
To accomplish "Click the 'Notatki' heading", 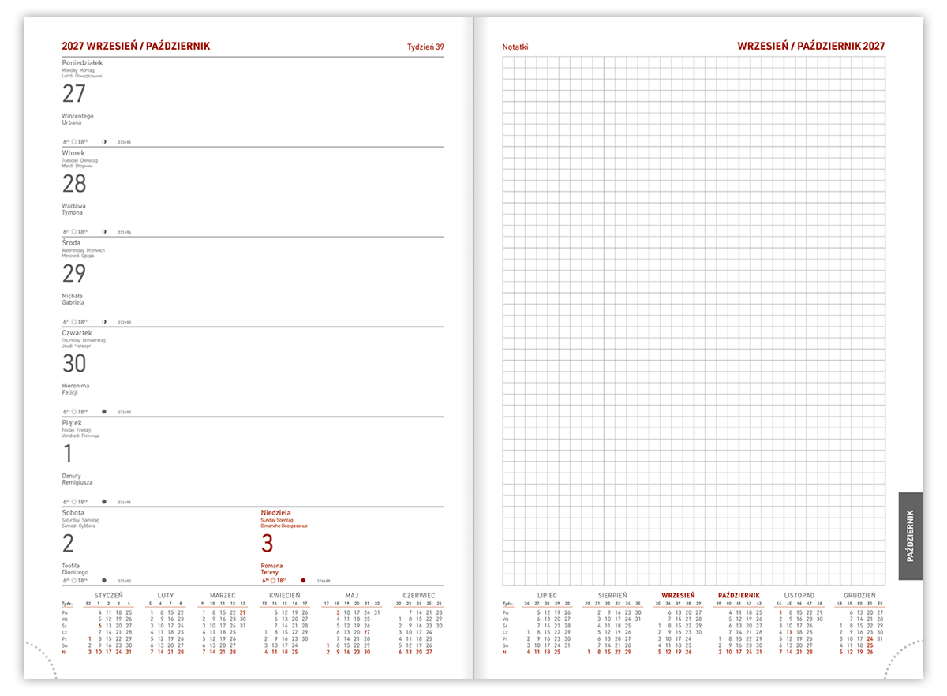I will coord(515,47).
